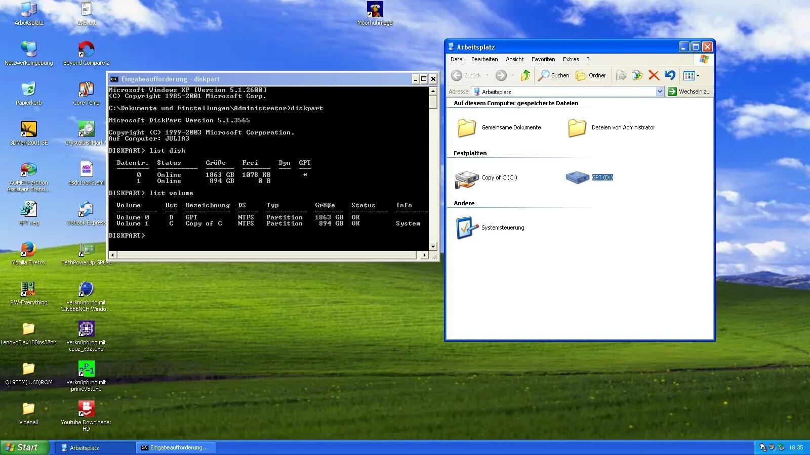Select the LenovoFlex10Bios32bit folder
Viewport: 810px width, 455px height.
coord(29,333)
